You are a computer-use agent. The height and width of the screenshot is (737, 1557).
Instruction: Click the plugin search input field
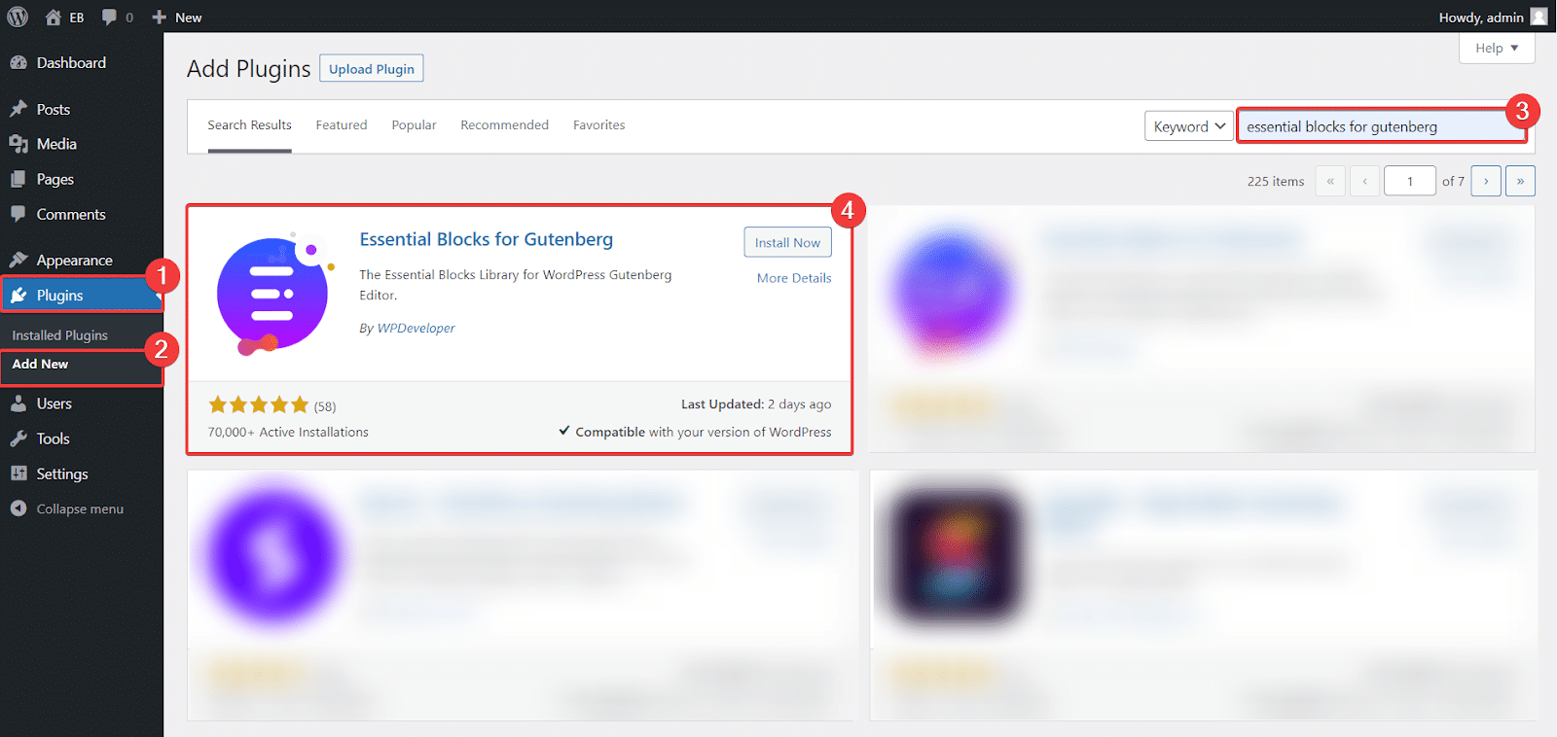tap(1381, 126)
